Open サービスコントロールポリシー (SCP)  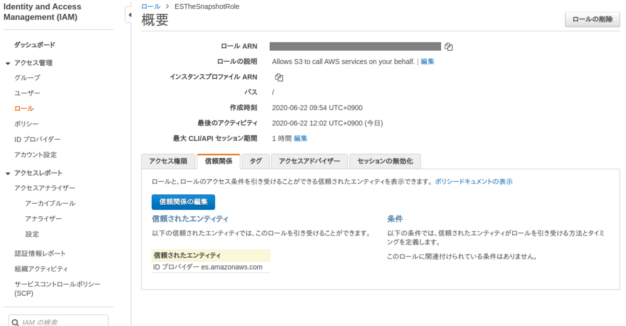57,289
